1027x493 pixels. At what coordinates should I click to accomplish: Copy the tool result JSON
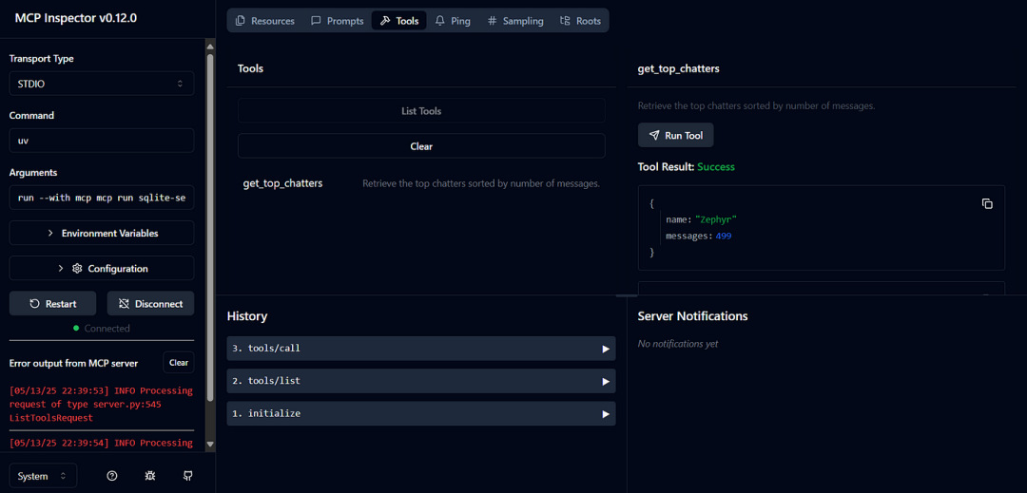click(987, 204)
